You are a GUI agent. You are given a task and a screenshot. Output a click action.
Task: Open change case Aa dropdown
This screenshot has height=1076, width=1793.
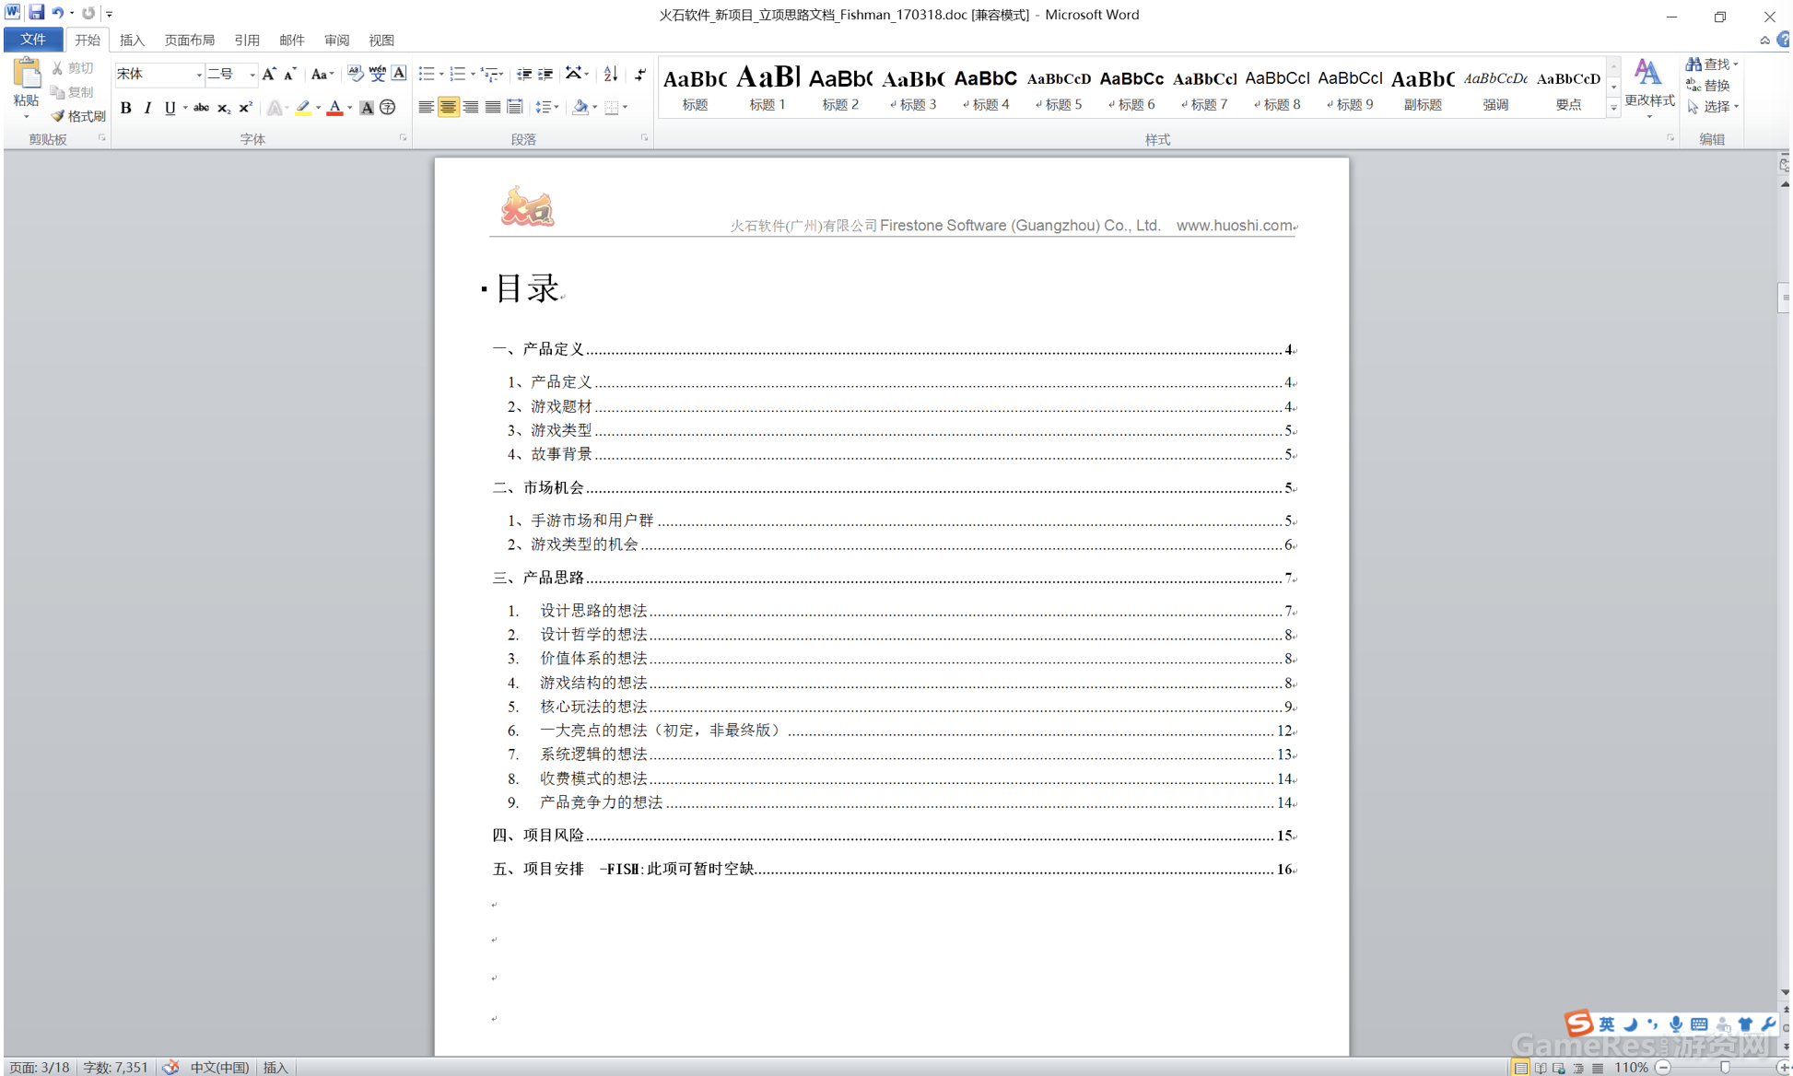[322, 74]
